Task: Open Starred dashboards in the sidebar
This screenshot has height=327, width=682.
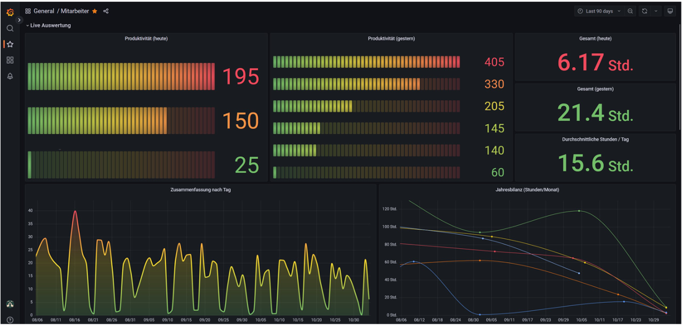Action: [x=10, y=44]
